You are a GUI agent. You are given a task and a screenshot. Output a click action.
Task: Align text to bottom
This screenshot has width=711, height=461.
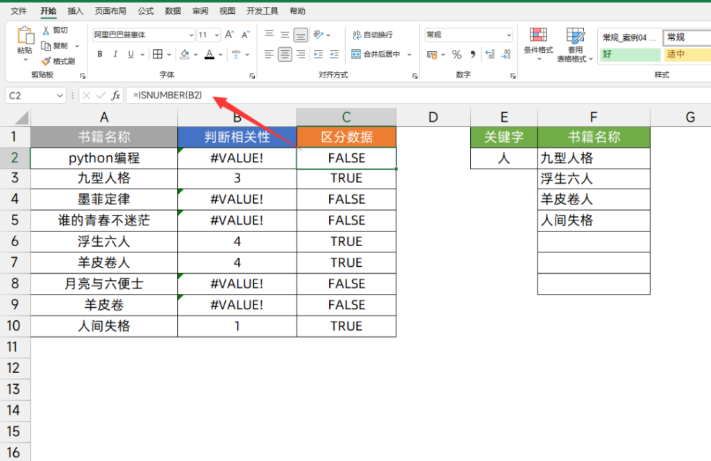300,35
